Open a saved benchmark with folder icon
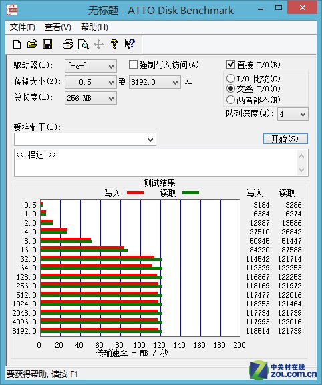The height and width of the screenshot is (385, 322). coord(32,45)
